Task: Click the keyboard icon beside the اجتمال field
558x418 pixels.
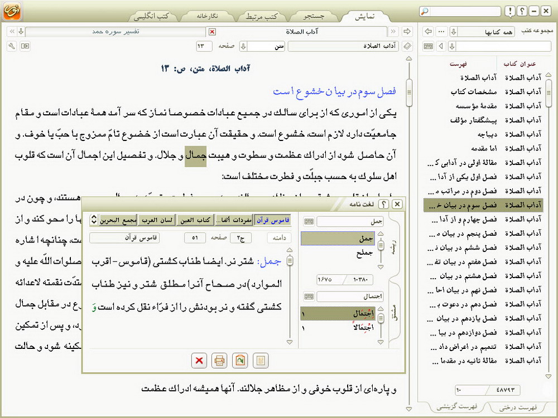Action: [x=309, y=297]
